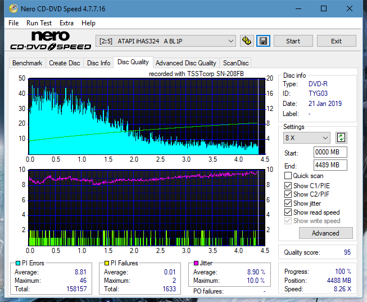Open the drive options icon with disc tools
The width and height of the screenshot is (367, 302).
[247, 41]
